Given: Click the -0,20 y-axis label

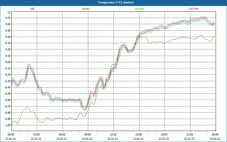Looking at the screenshot, I should [8, 75].
